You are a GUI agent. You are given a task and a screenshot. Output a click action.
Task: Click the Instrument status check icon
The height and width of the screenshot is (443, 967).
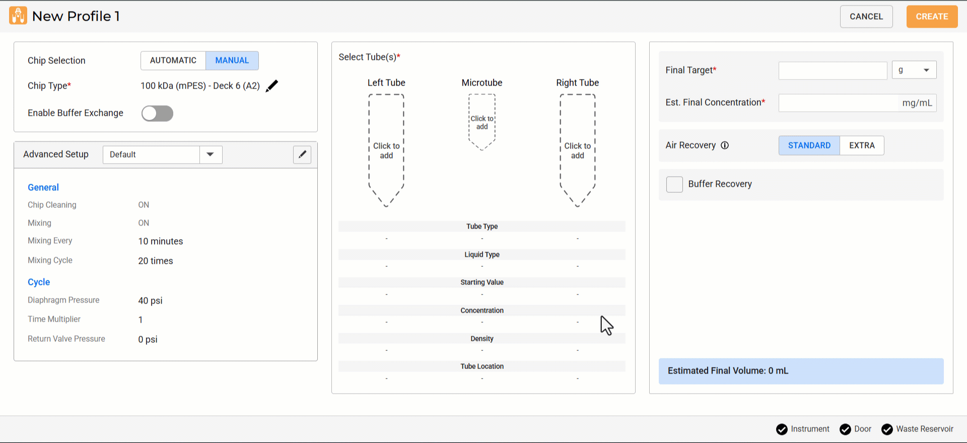click(782, 429)
